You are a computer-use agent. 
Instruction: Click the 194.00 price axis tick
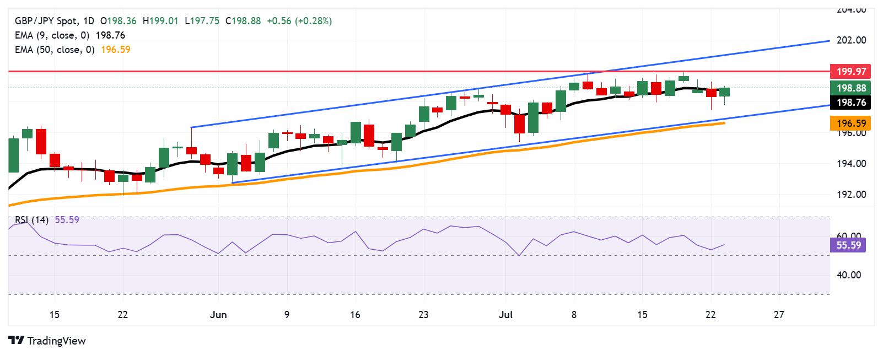point(852,164)
